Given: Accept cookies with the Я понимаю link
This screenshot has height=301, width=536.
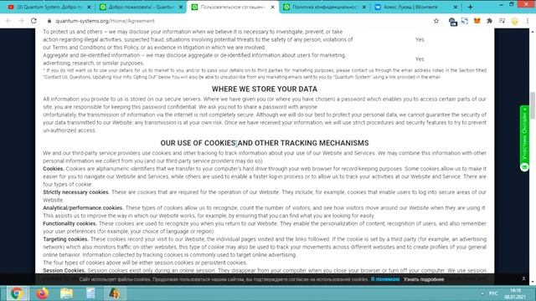Looking at the screenshot, I should point(385,279).
